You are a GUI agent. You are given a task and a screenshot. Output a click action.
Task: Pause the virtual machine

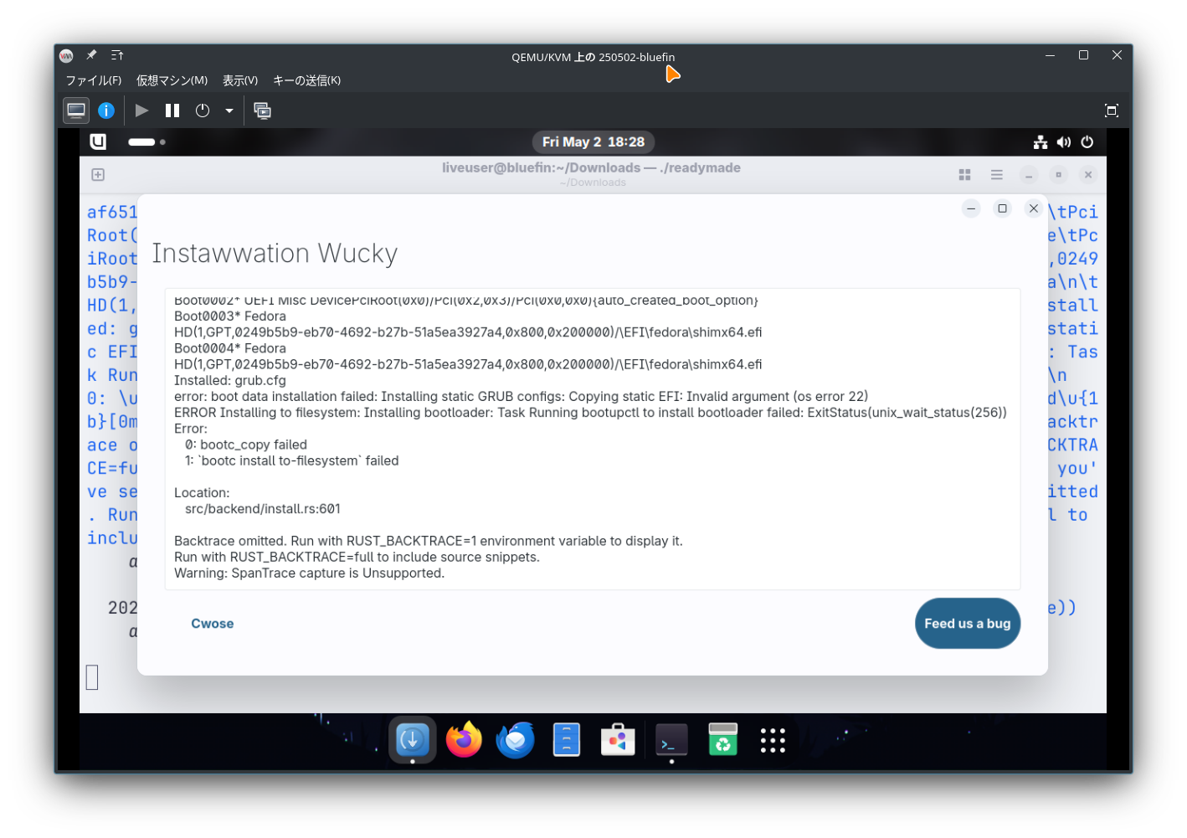(x=172, y=111)
